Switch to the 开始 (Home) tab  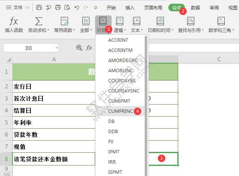(111, 8)
